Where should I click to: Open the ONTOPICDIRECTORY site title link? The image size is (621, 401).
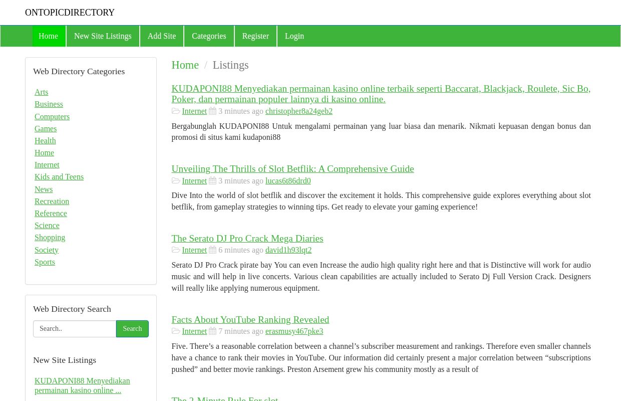[70, 13]
